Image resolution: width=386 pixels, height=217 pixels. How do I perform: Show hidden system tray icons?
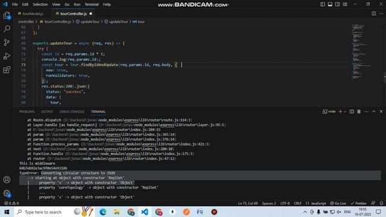(x=305, y=212)
